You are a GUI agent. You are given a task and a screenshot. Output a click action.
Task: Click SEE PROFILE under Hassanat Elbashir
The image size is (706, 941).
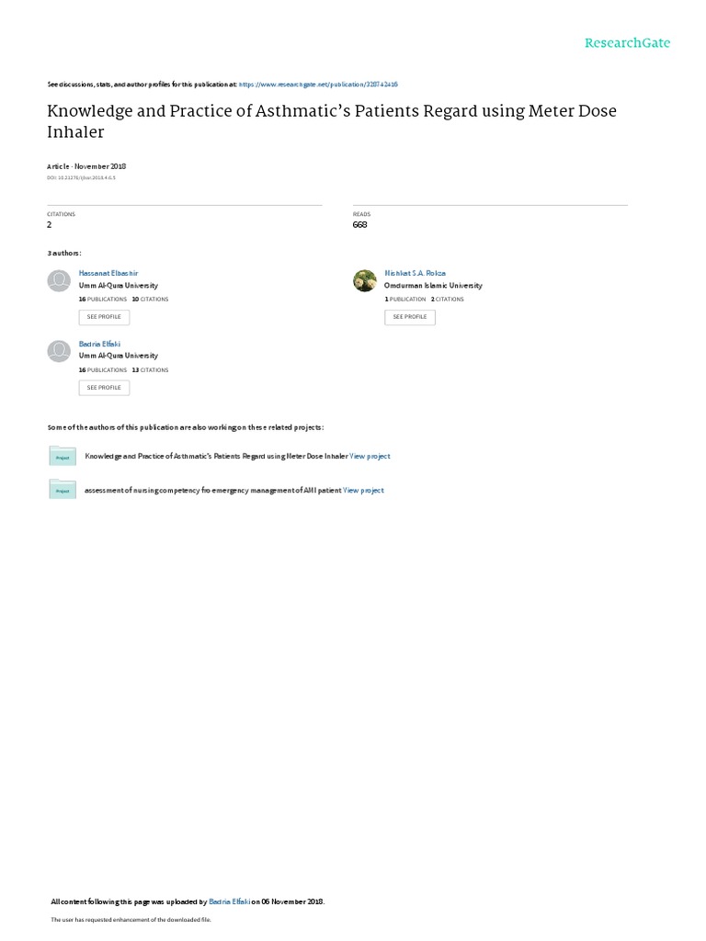pos(104,317)
